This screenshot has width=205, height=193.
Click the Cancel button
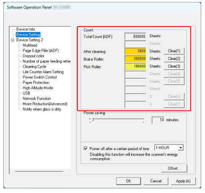coord(156,181)
